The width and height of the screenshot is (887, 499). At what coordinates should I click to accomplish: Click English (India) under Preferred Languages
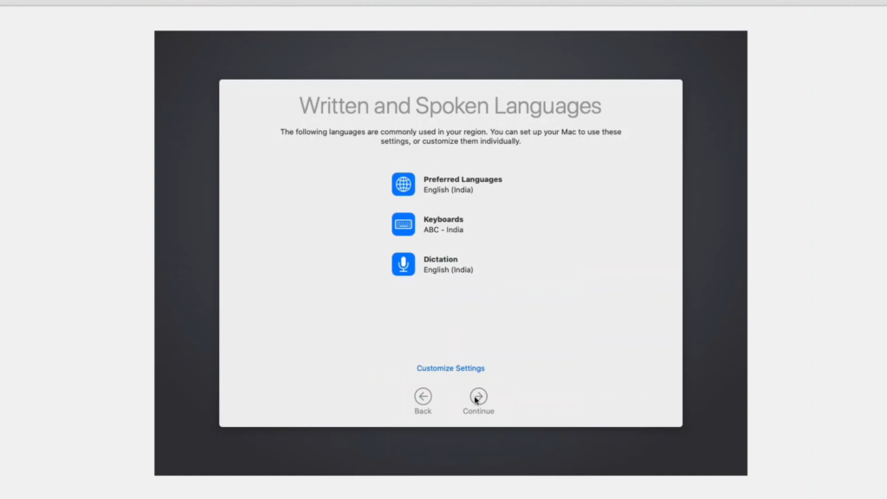click(x=448, y=190)
